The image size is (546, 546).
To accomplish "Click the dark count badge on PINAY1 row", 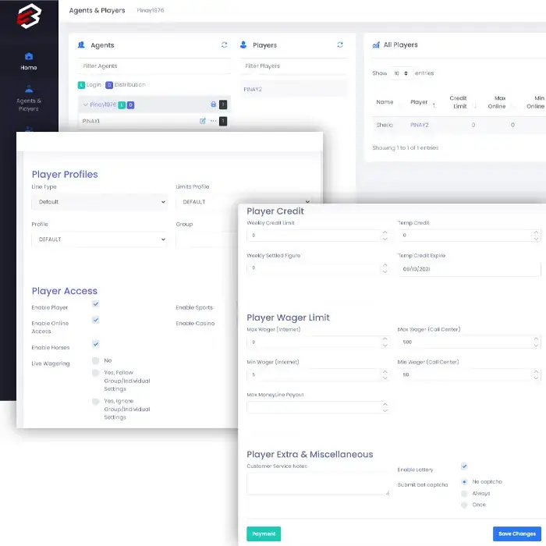I will point(223,121).
